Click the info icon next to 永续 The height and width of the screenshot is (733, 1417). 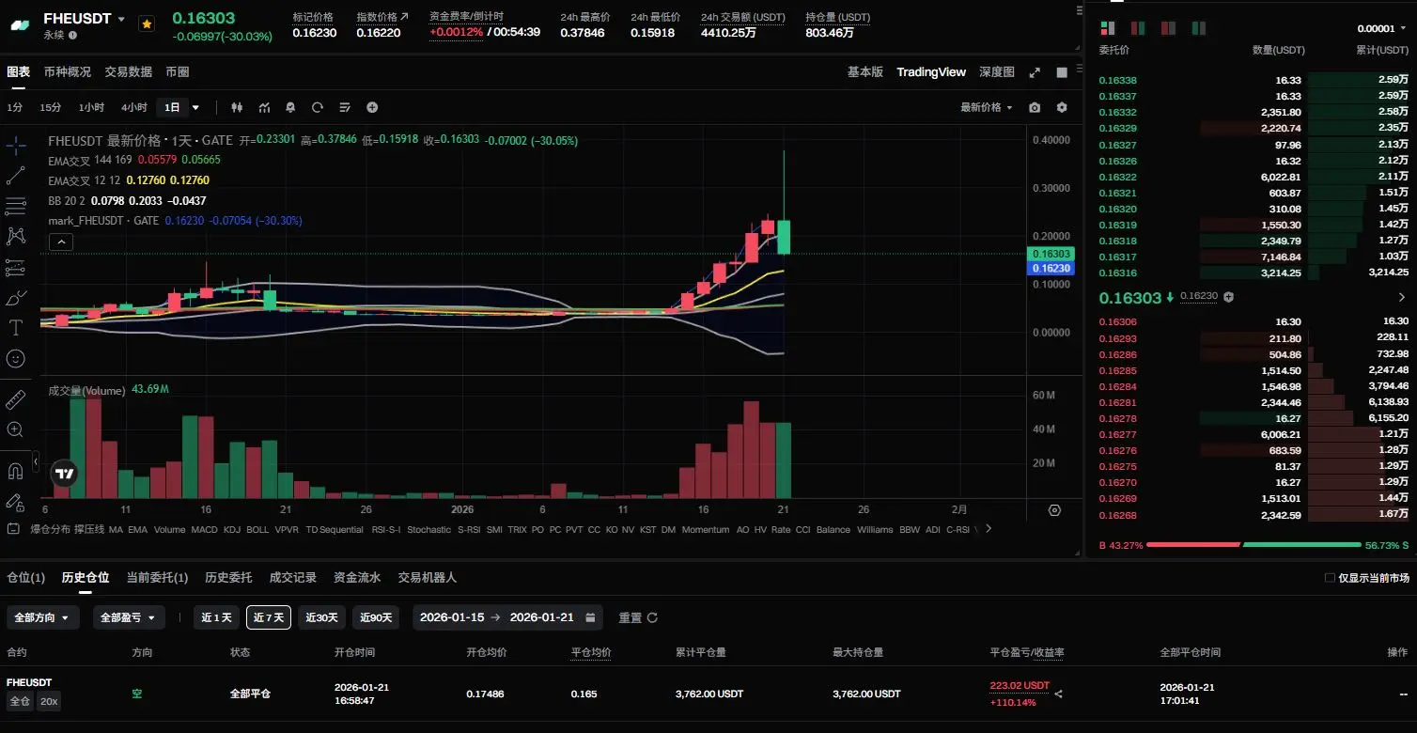72,35
